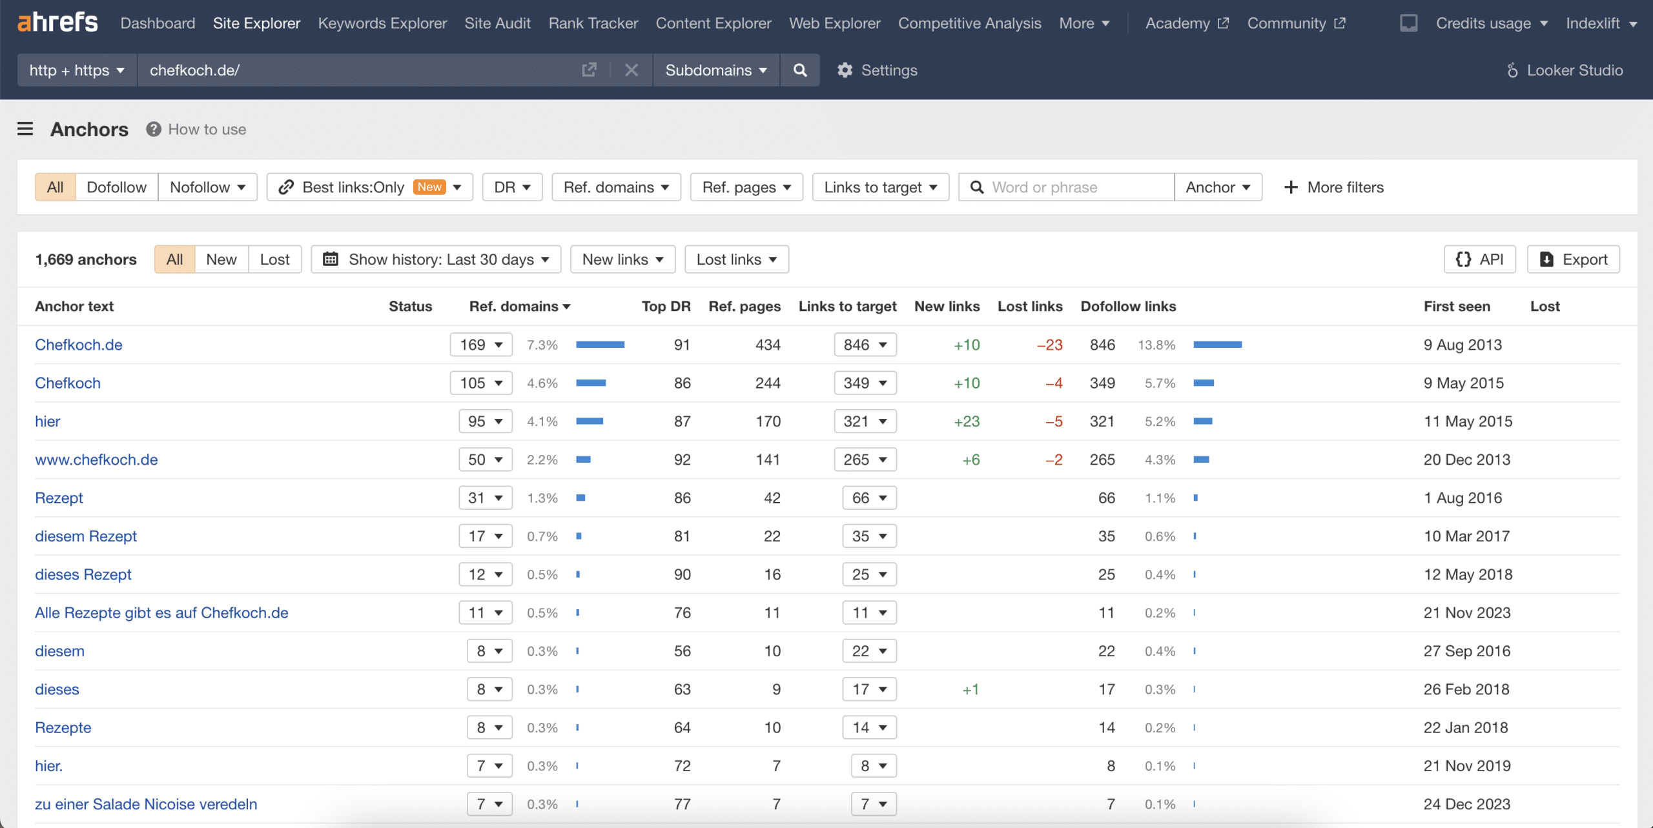
Task: Expand the More menu
Action: coord(1085,23)
